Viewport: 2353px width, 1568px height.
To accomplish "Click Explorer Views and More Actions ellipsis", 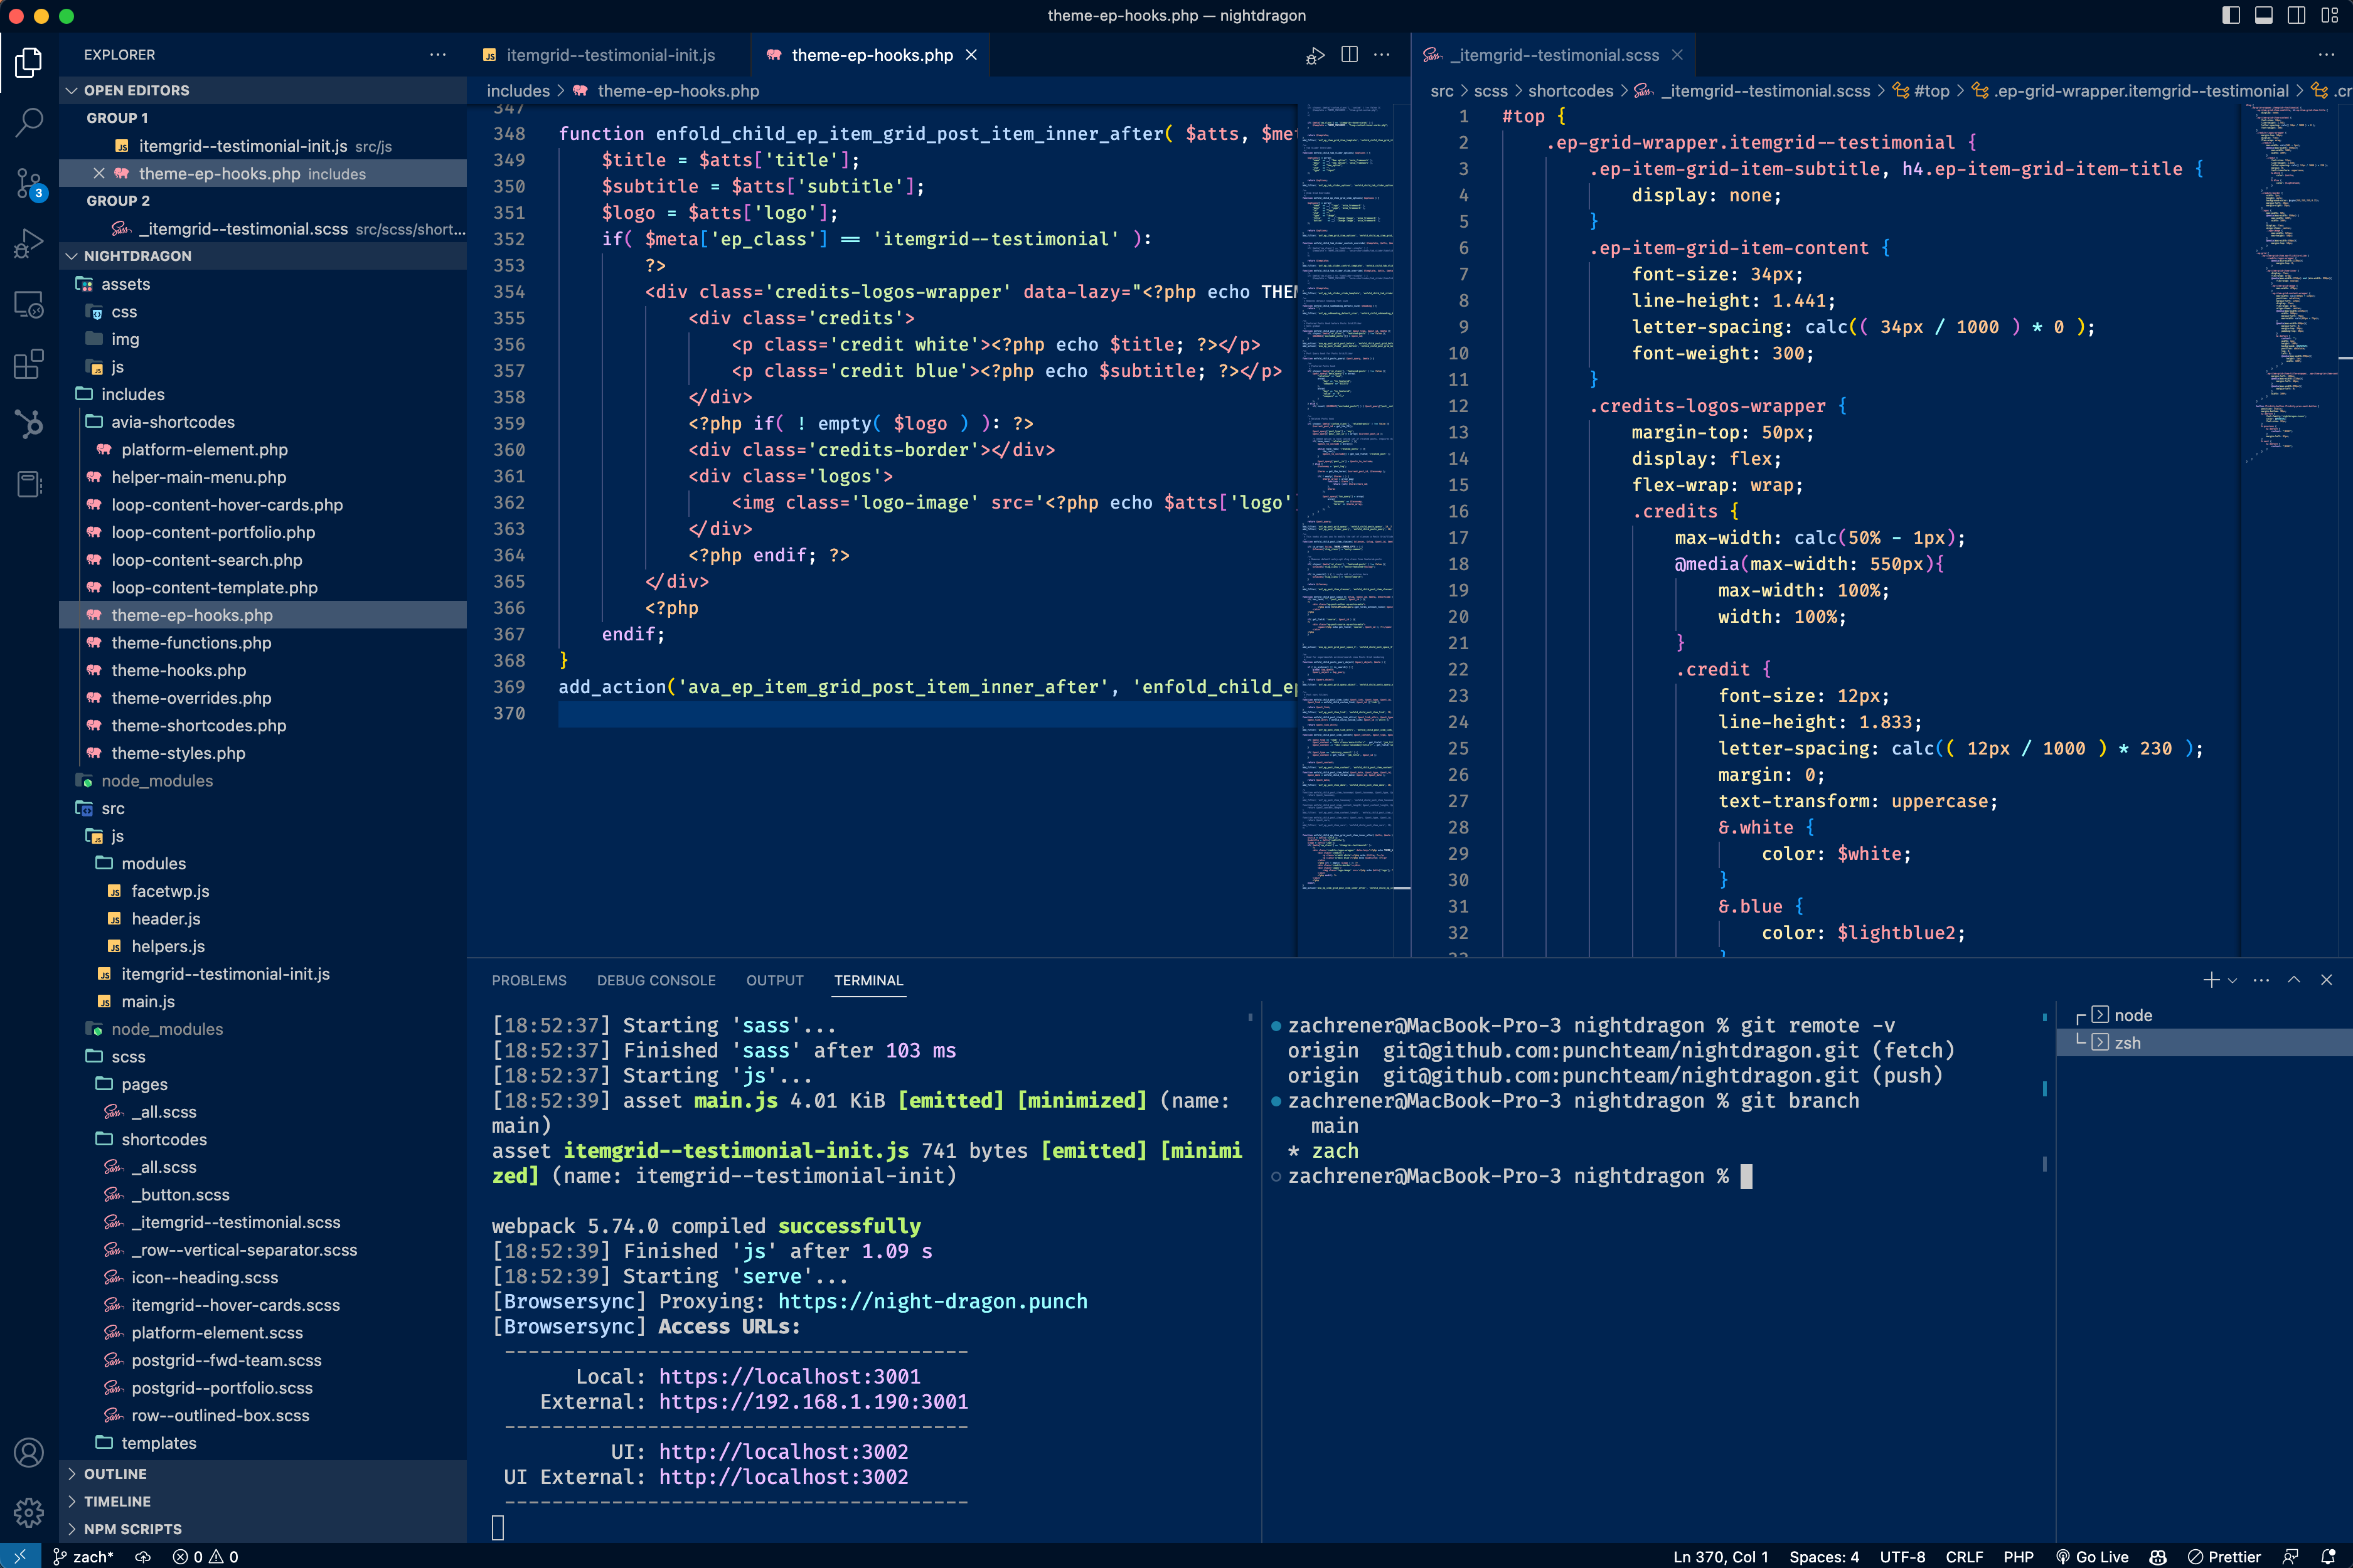I will pyautogui.click(x=438, y=55).
